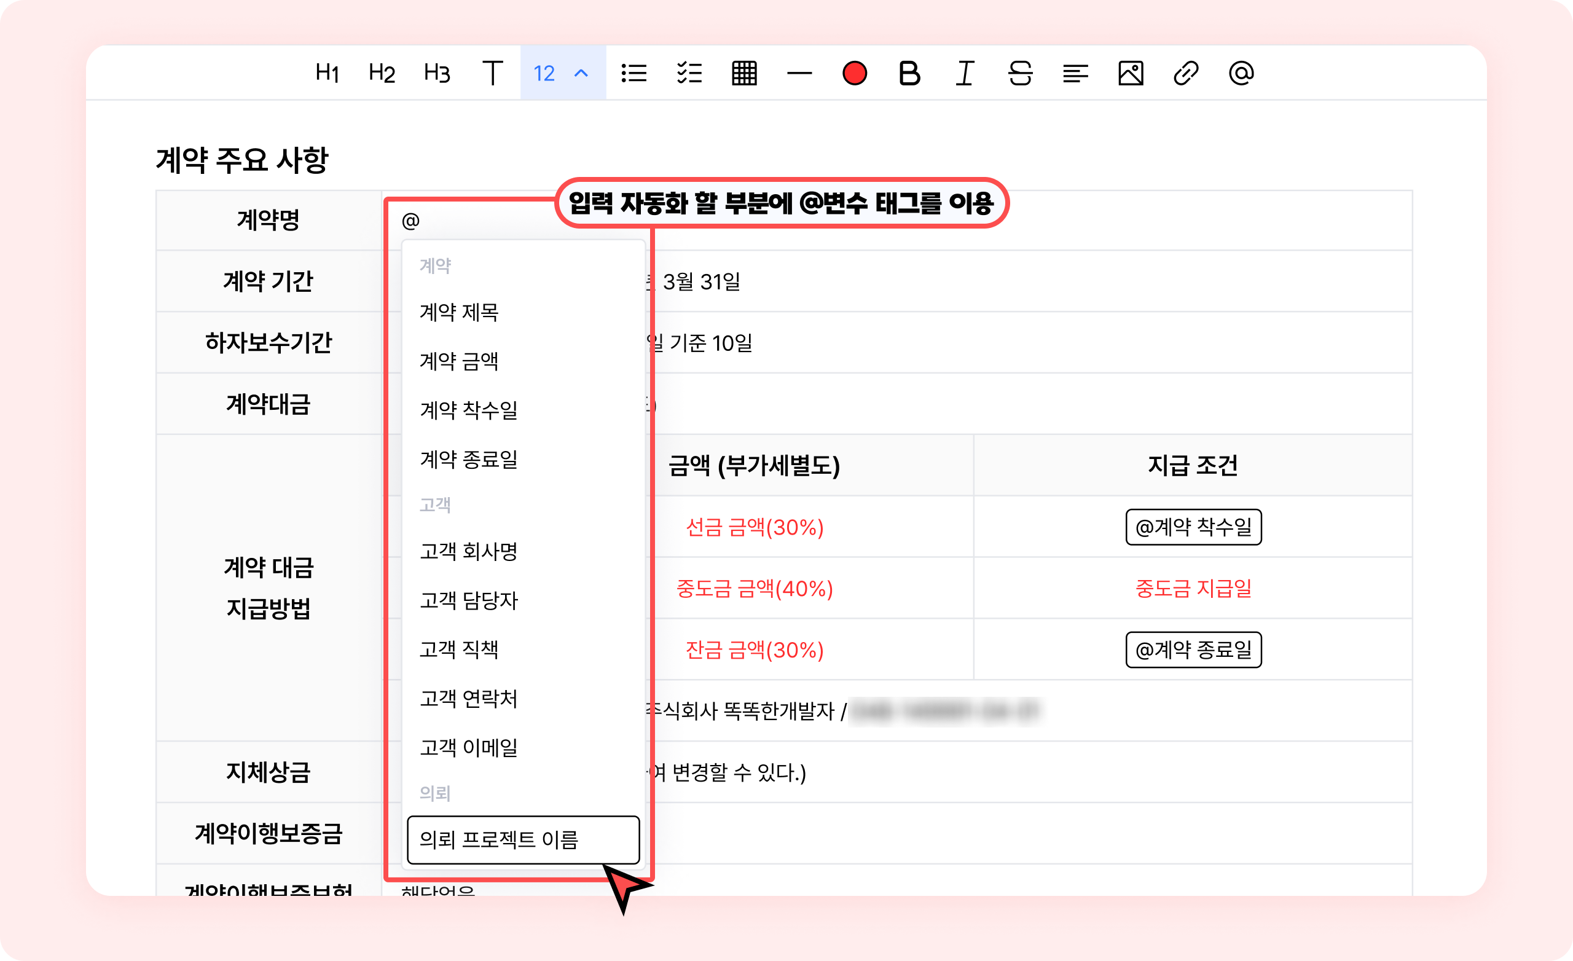Toggle italic formatting
The image size is (1573, 961).
[x=965, y=73]
